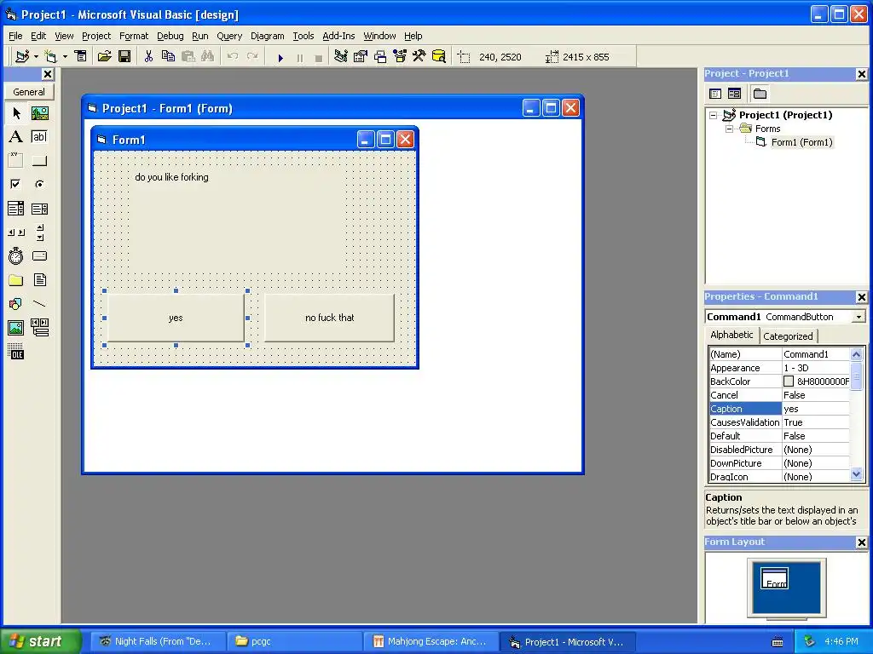The width and height of the screenshot is (873, 654).
Task: Open the Format menu
Action: (134, 36)
